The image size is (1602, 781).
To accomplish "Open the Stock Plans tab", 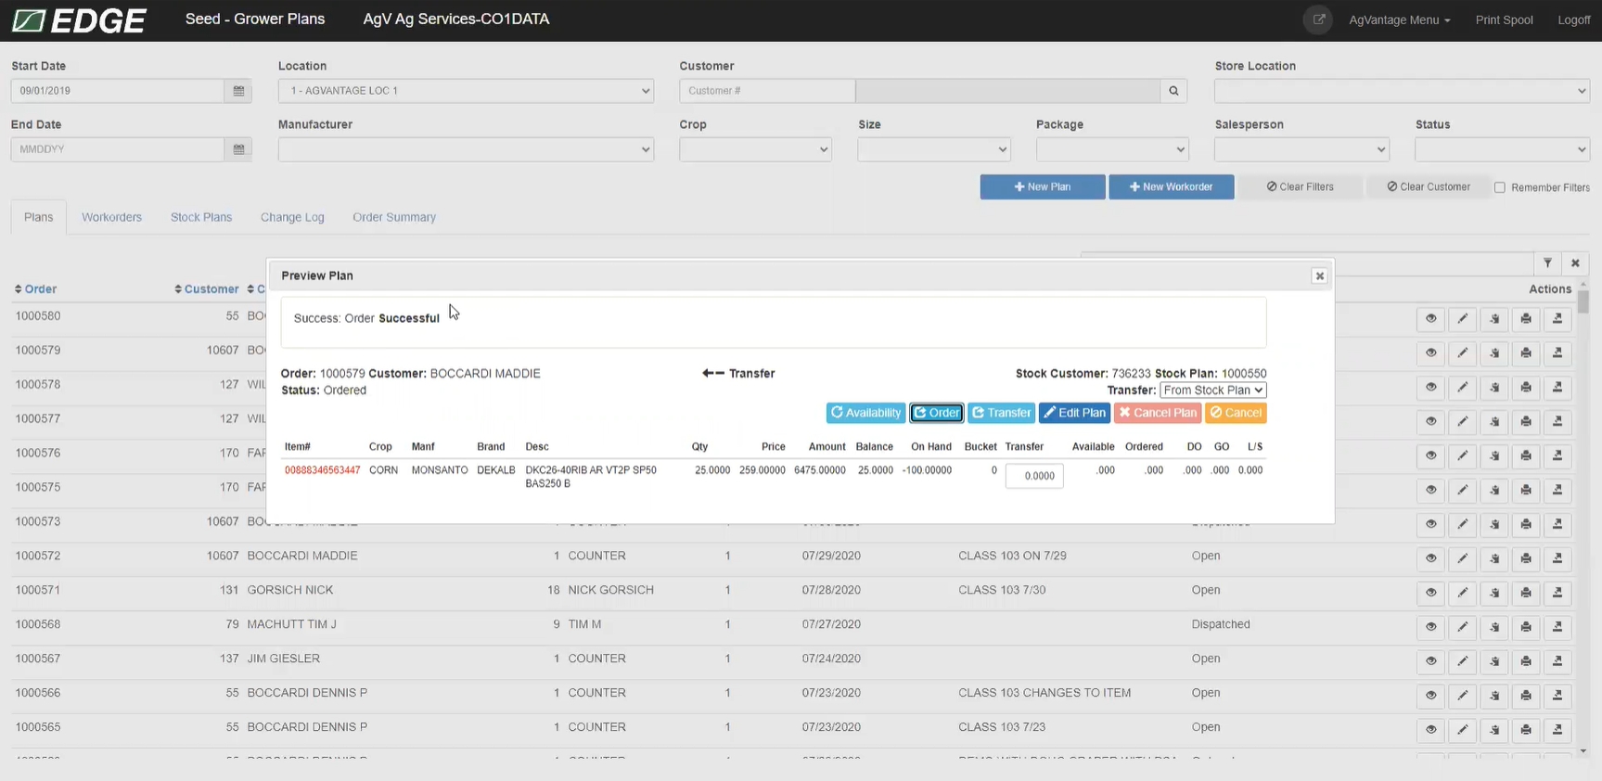I will pos(201,217).
